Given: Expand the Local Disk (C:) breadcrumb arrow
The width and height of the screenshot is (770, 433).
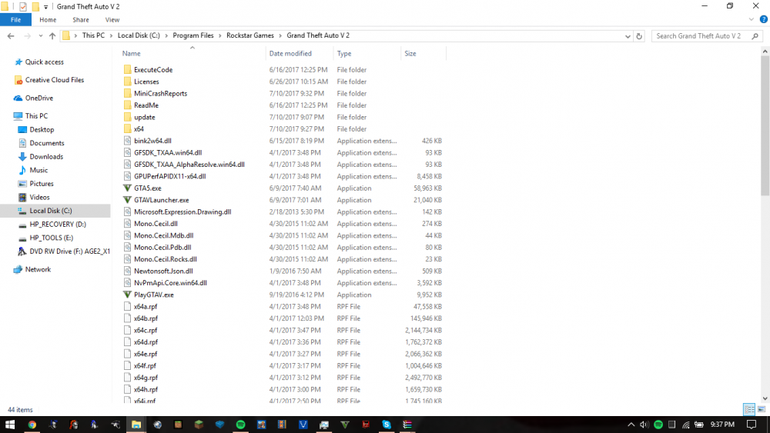Looking at the screenshot, I should 166,36.
